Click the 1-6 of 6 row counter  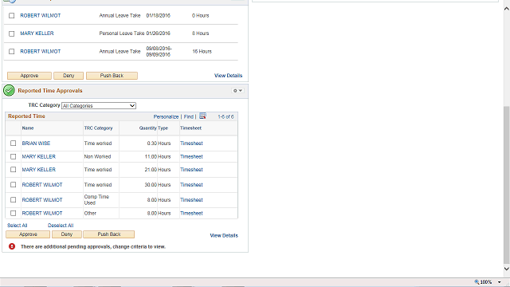(x=226, y=116)
